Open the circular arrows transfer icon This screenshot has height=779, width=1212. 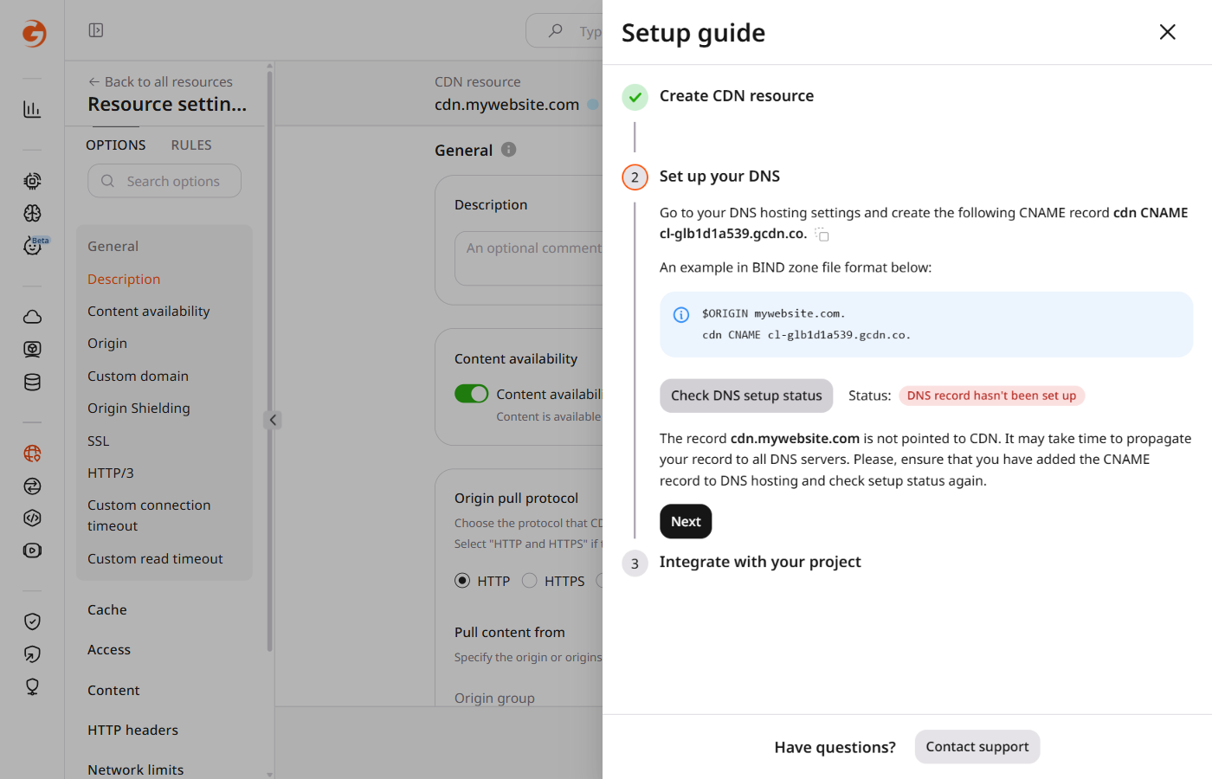coord(32,486)
